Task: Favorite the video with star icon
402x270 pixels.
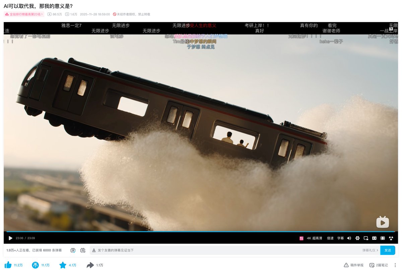Action: tap(63, 265)
